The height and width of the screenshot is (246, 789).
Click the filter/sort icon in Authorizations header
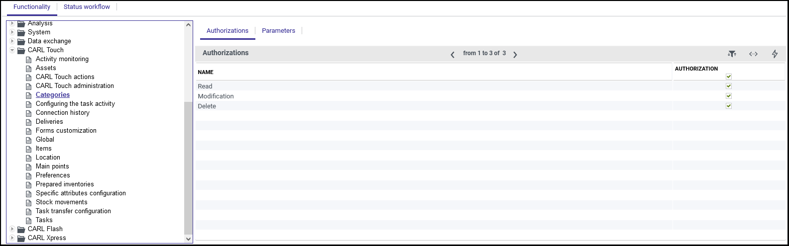(x=732, y=54)
